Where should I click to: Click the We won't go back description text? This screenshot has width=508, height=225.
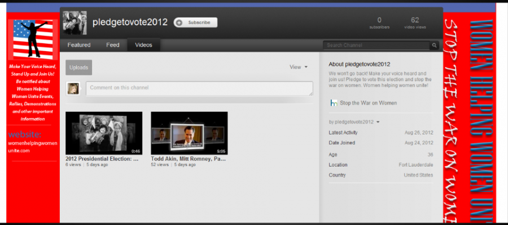pos(380,79)
